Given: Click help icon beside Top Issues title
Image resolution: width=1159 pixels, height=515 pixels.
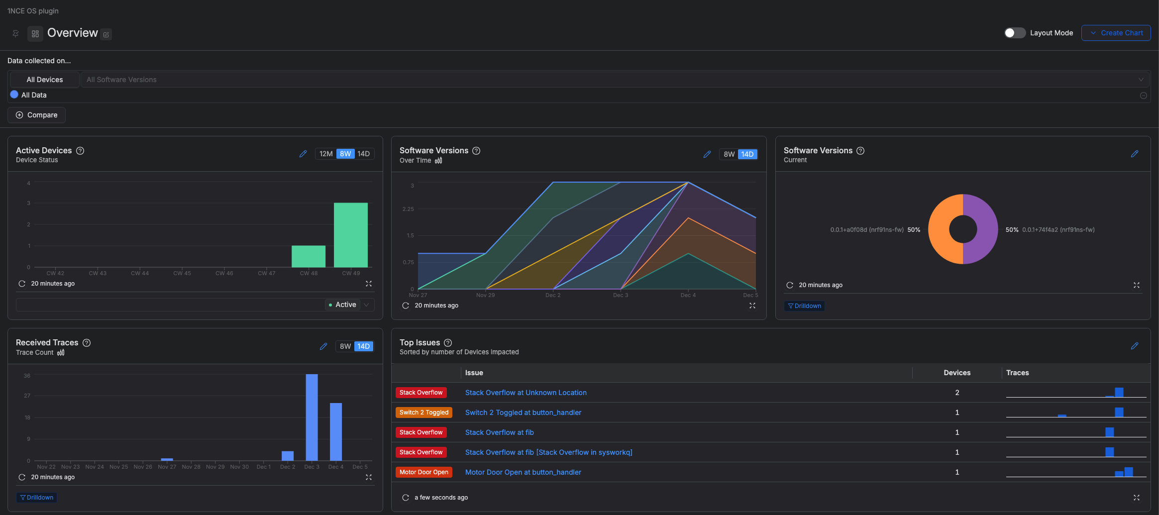Looking at the screenshot, I should (x=447, y=343).
